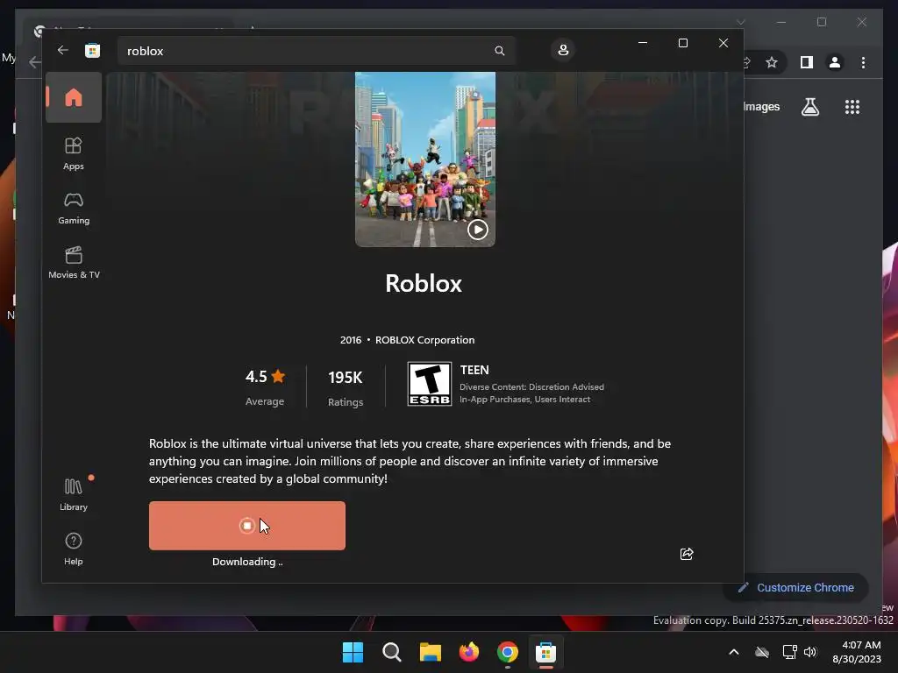This screenshot has width=898, height=673.
Task: Play the Roblox trailer video
Action: [478, 230]
